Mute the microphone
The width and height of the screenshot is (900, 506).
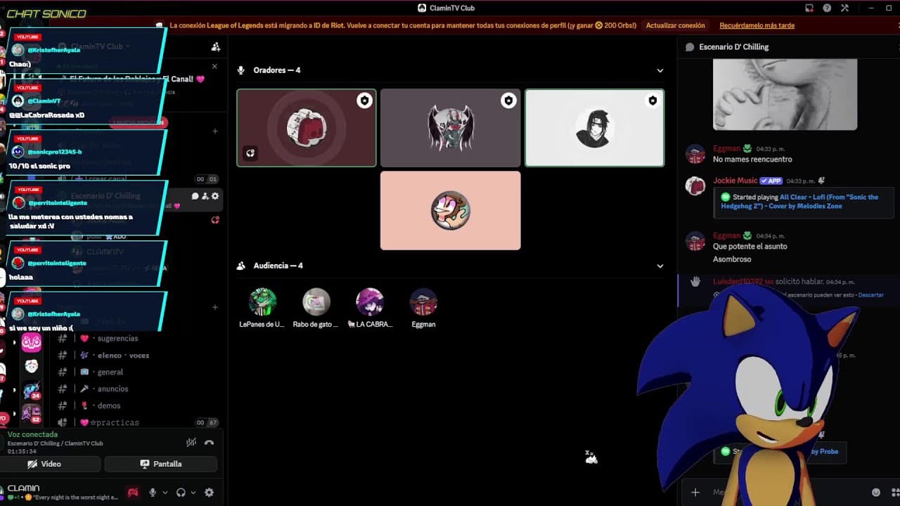[x=152, y=493]
